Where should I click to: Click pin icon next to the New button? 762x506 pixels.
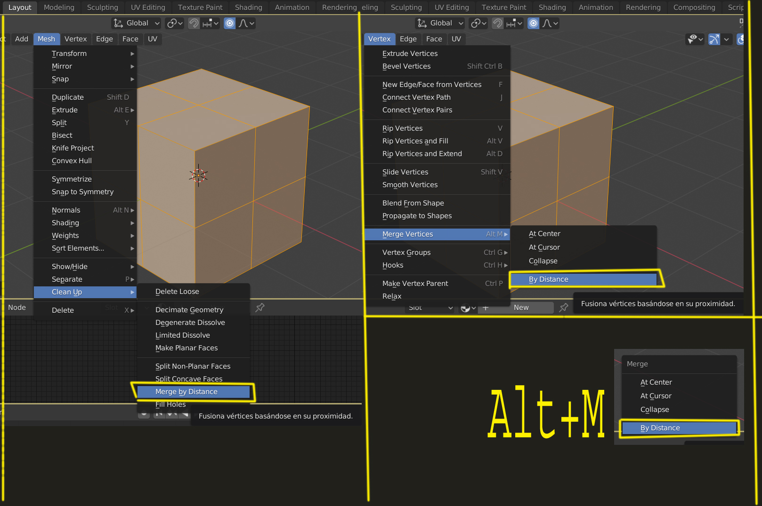click(x=563, y=308)
